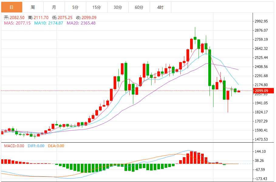The image size is (276, 182).
Task: Click the 收: 2099.09 closing price value
Action: click(x=86, y=18)
